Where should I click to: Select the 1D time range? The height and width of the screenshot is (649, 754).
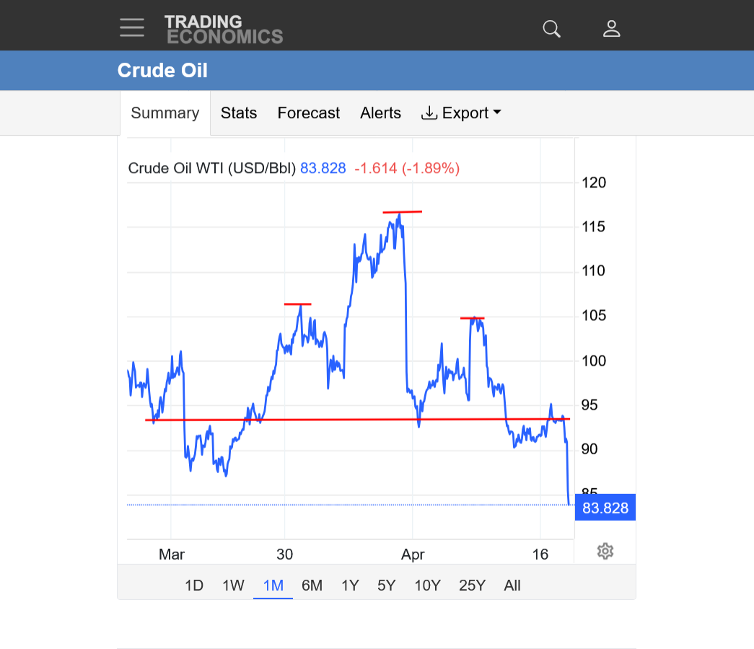tap(194, 586)
